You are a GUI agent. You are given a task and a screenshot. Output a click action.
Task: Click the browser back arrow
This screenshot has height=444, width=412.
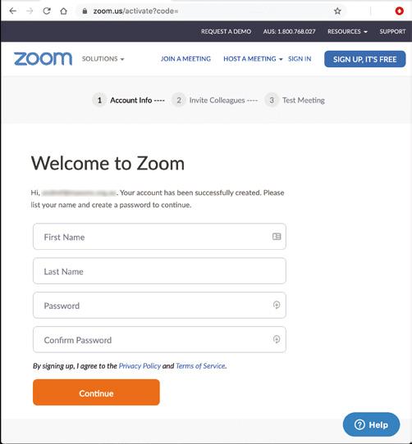[13, 11]
